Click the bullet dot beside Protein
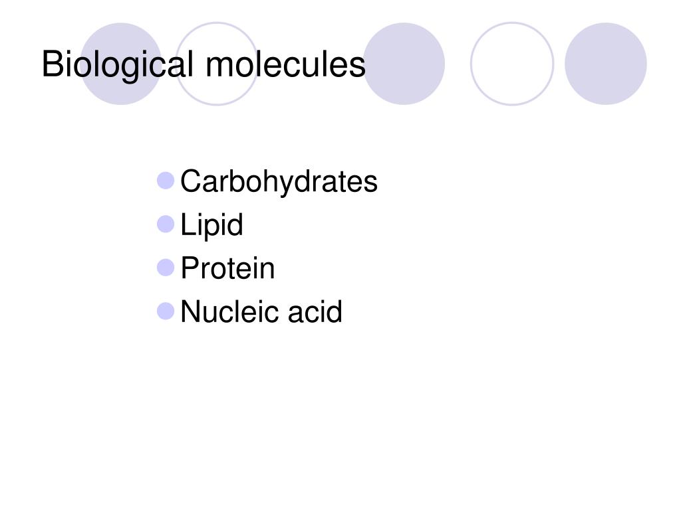The image size is (681, 510). tap(166, 268)
